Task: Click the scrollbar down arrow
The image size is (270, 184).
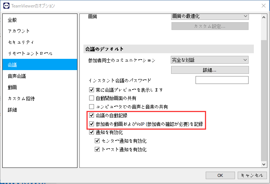Action: tap(264, 164)
